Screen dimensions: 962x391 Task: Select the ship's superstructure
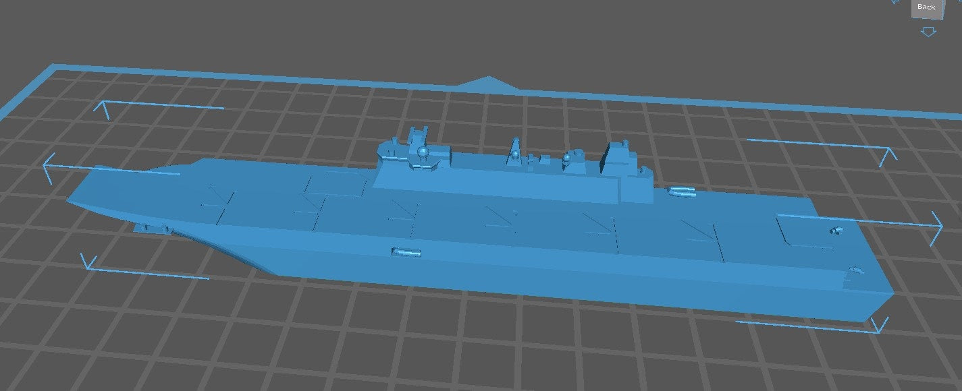click(506, 169)
